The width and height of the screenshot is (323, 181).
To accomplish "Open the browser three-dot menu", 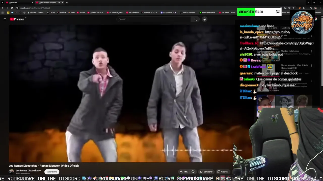I will 320,8.
